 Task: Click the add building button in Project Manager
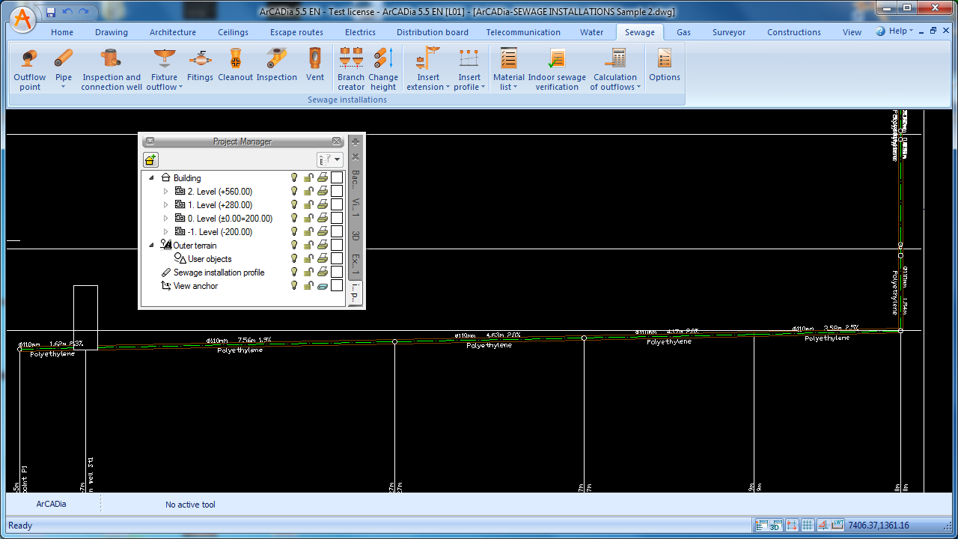pos(150,159)
